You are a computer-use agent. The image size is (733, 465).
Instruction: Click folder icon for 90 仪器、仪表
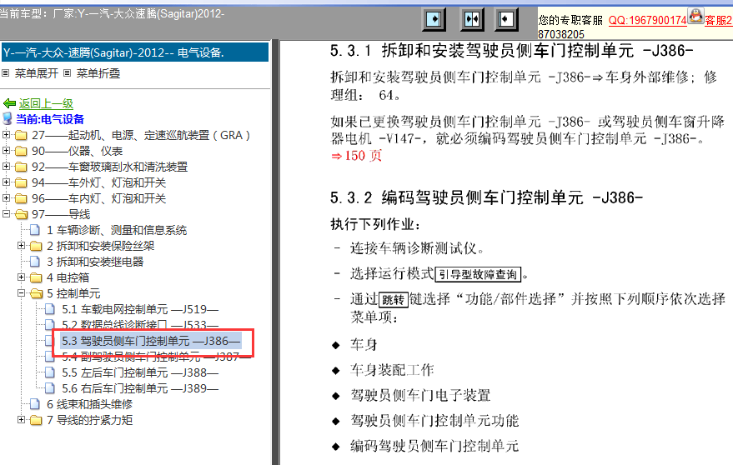[21, 151]
